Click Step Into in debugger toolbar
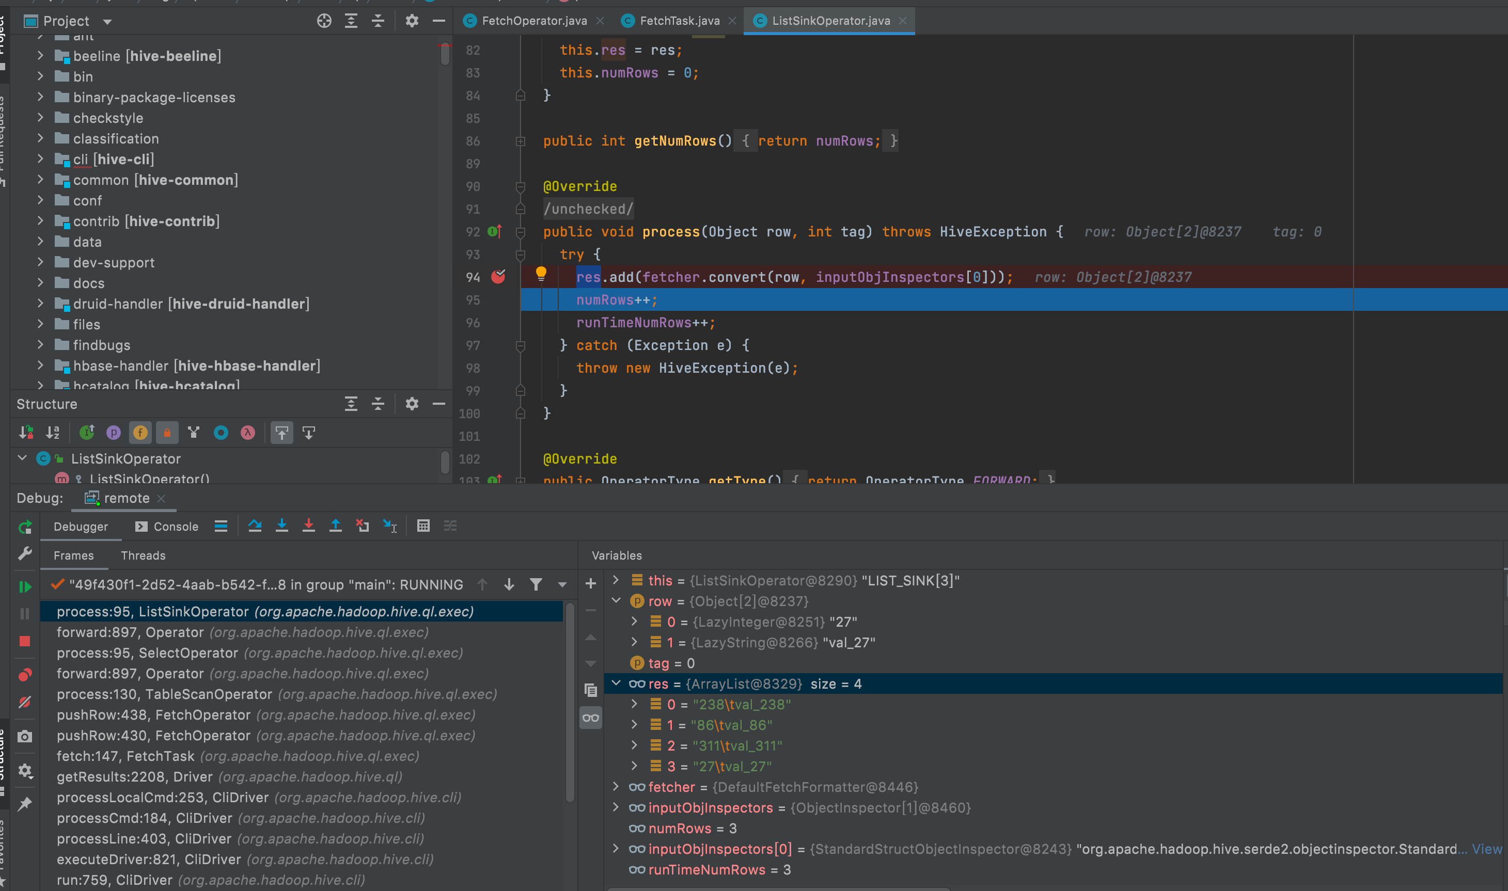Image resolution: width=1508 pixels, height=891 pixels. pos(281,526)
